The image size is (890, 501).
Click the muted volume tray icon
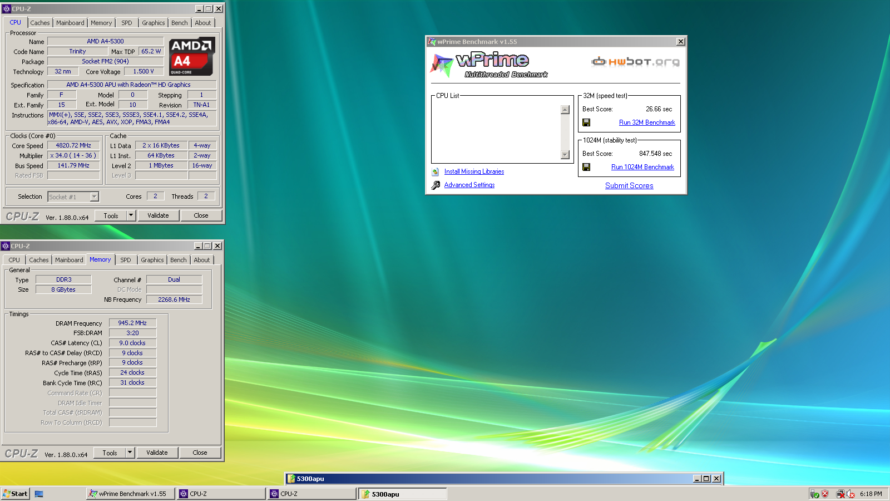click(851, 494)
